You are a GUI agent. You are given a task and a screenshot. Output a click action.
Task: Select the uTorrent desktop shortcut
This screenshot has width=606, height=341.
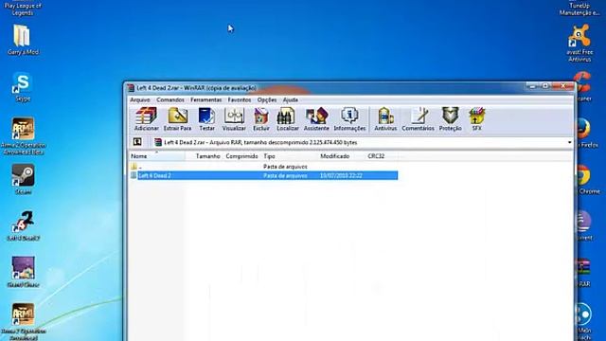click(584, 226)
